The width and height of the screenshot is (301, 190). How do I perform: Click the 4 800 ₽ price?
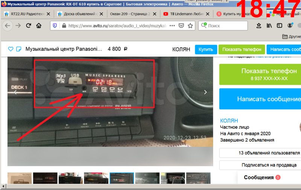pyautogui.click(x=117, y=49)
